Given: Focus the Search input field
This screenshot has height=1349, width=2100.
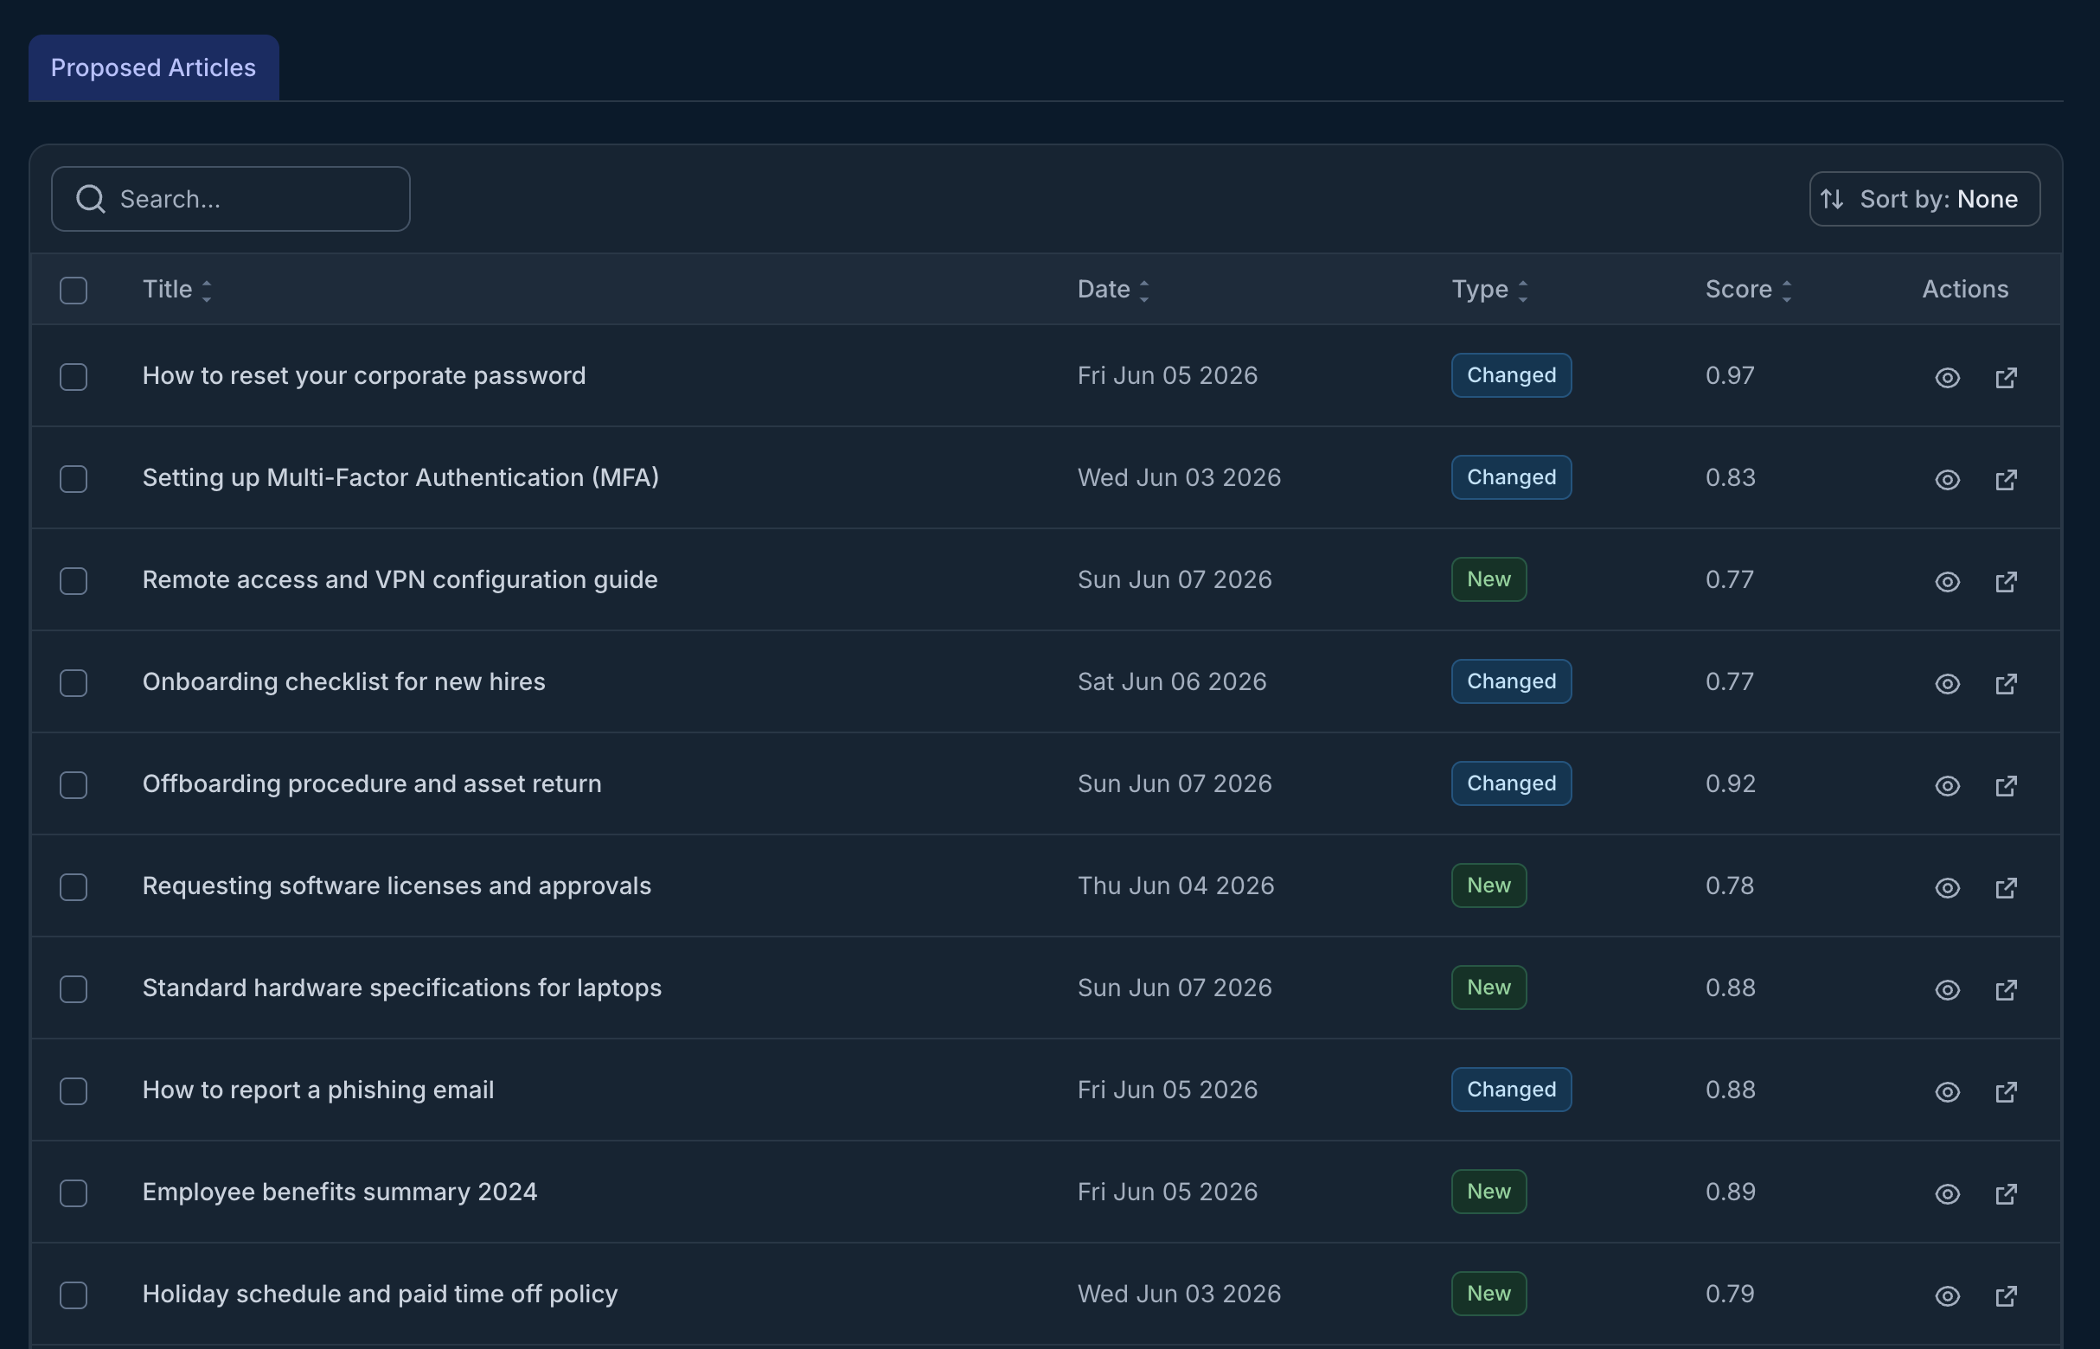Looking at the screenshot, I should coord(230,199).
